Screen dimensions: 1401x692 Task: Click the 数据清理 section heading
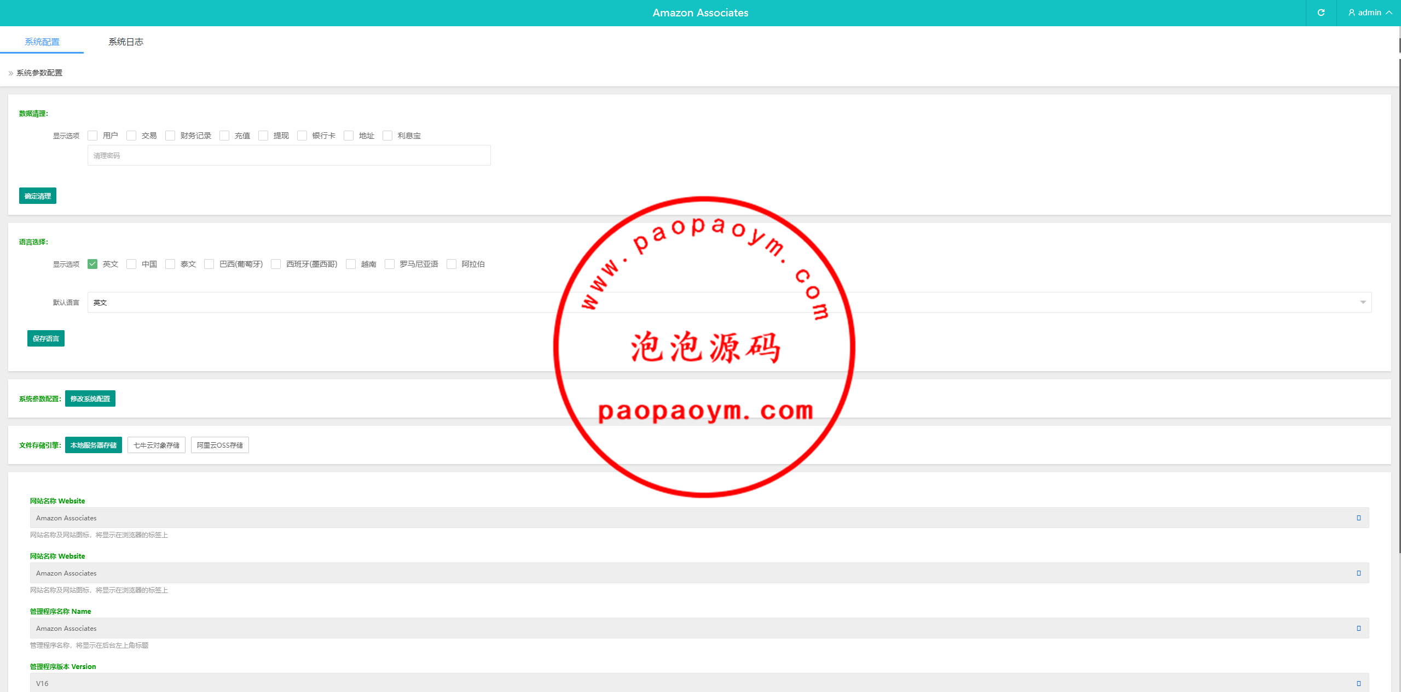(33, 114)
